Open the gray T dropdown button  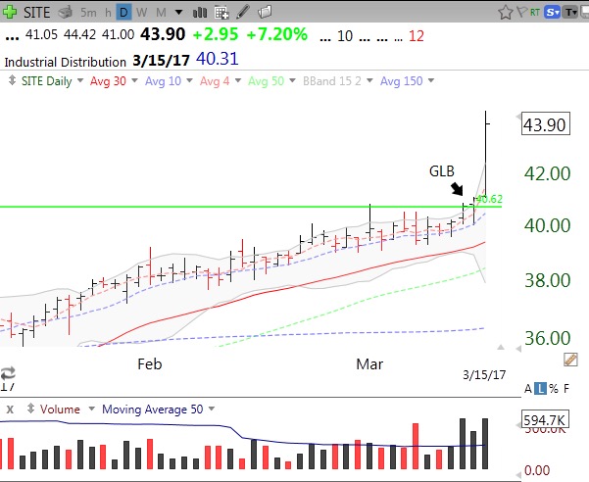[570, 13]
